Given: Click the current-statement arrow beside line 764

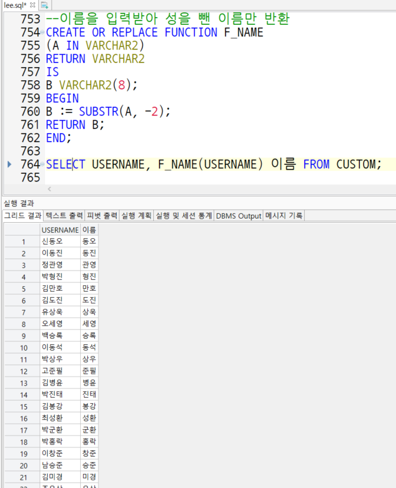Looking at the screenshot, I should (x=9, y=164).
